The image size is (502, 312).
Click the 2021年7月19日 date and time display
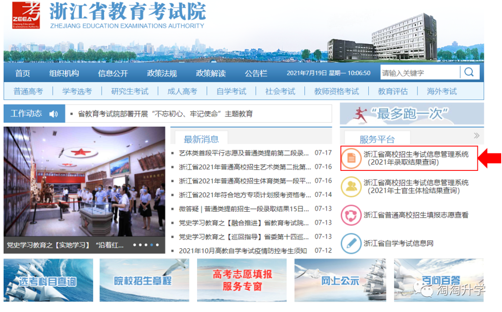(x=329, y=73)
